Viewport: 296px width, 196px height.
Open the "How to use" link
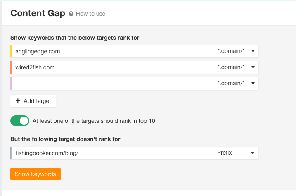click(x=90, y=14)
